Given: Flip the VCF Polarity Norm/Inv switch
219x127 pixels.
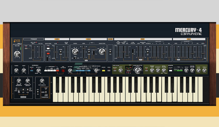Looking at the screenshot, I should (x=148, y=52).
